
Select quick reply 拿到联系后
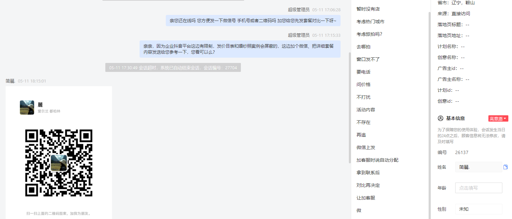pyautogui.click(x=368, y=173)
